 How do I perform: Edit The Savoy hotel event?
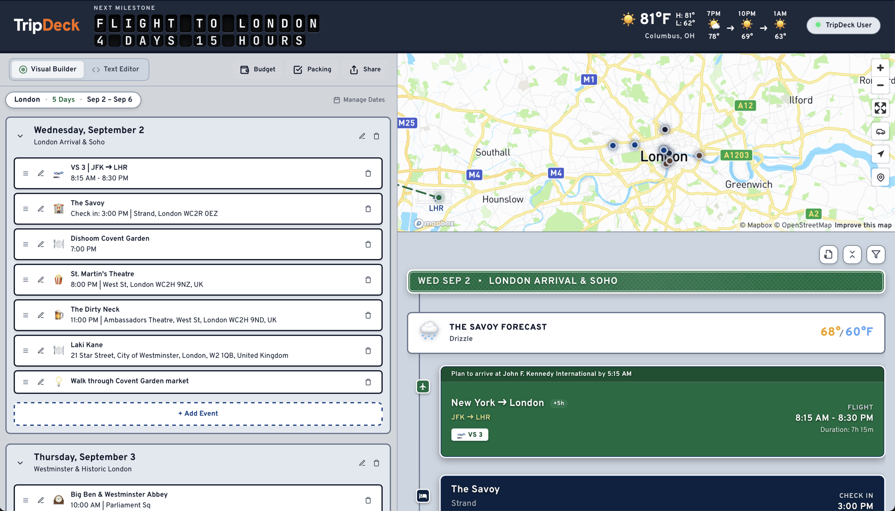click(x=41, y=209)
